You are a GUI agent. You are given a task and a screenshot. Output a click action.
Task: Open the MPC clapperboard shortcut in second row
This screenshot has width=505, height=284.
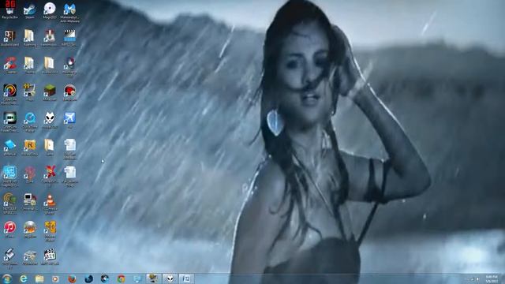coord(69,37)
